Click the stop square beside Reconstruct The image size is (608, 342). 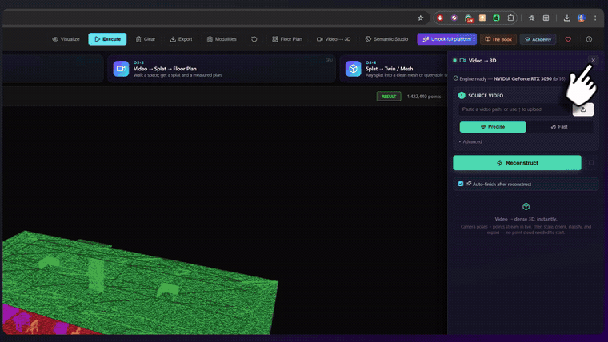[591, 163]
